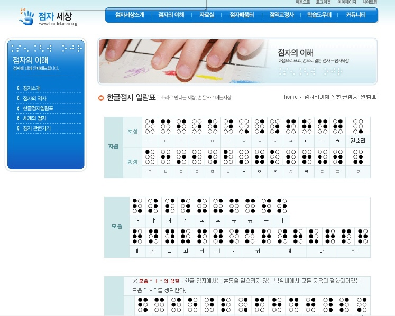The width and height of the screenshot is (395, 316).
Task: Click the 종성 row header
Action: coord(133,162)
